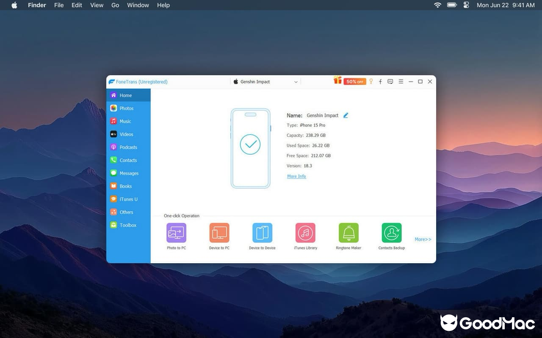
Task: Click the Wi-Fi status icon
Action: click(x=437, y=5)
